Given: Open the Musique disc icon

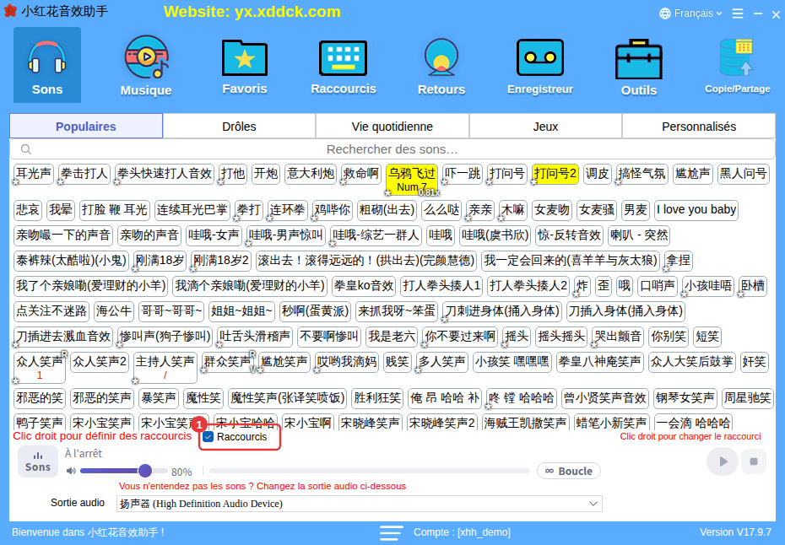Looking at the screenshot, I should point(146,65).
